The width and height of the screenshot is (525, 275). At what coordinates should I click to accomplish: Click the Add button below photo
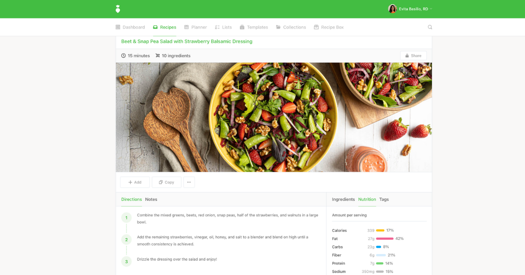click(x=135, y=182)
